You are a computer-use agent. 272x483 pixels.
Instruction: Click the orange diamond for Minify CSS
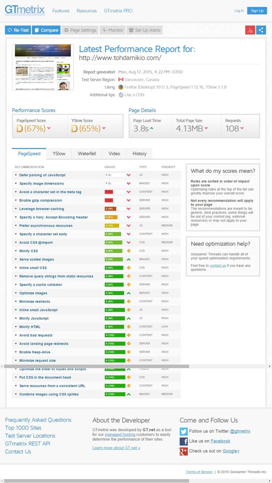pos(129,251)
